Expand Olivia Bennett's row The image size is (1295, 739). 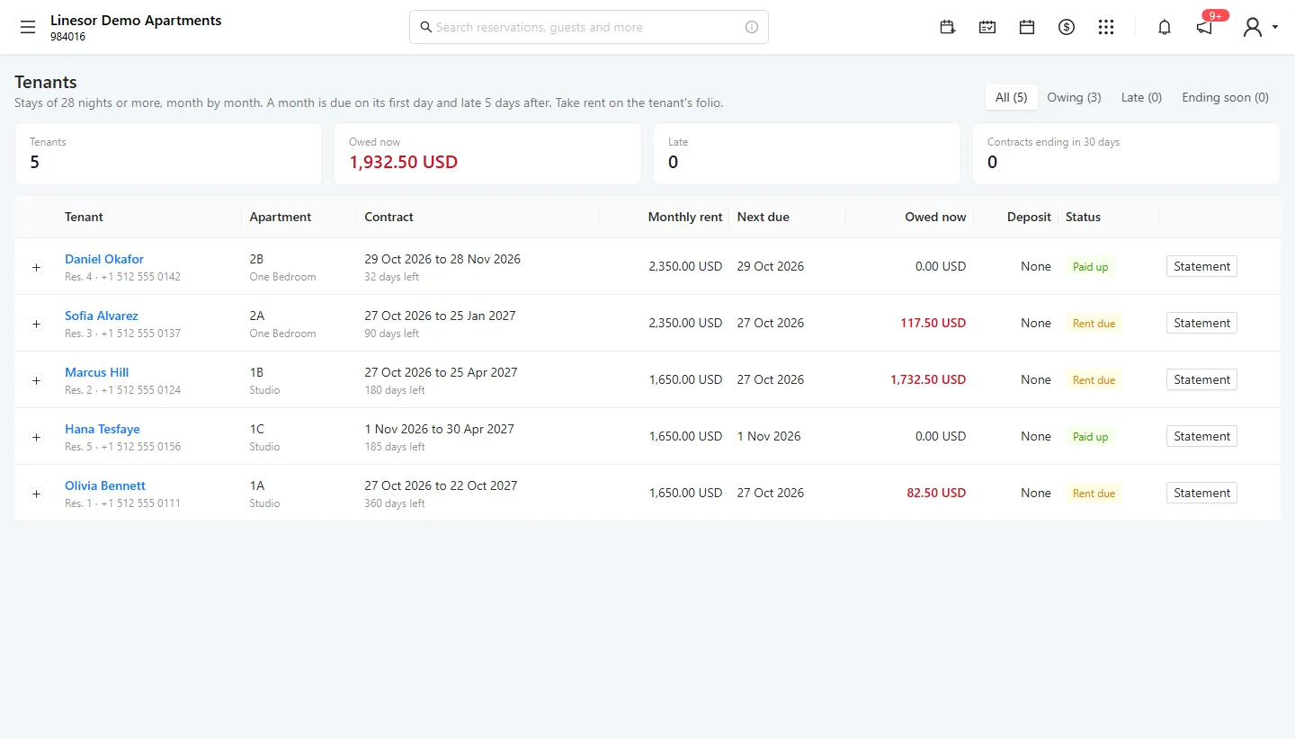tap(37, 494)
